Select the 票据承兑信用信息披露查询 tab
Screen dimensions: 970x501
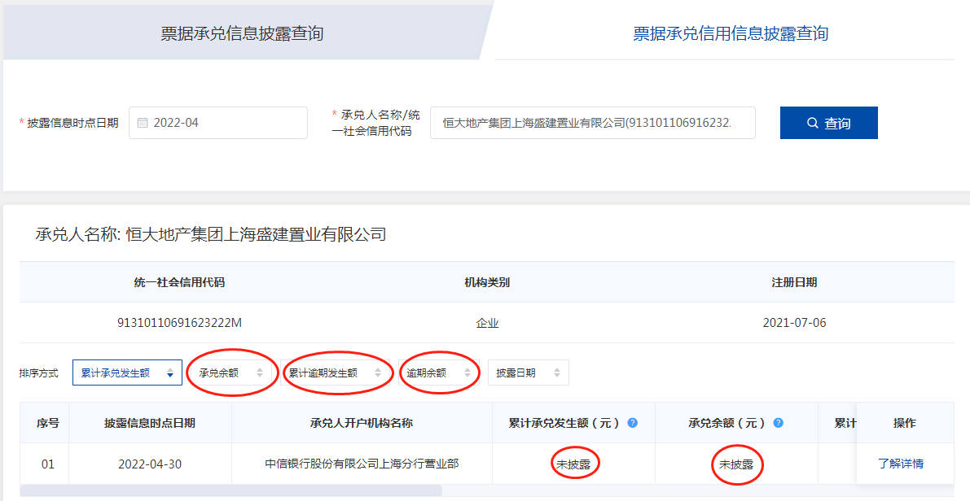click(730, 33)
